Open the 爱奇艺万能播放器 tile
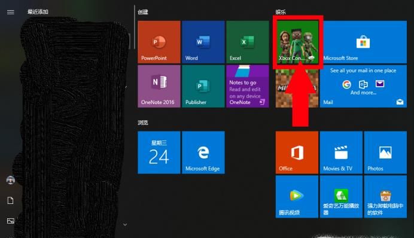Viewport: 414px width, 238px height. [341, 197]
